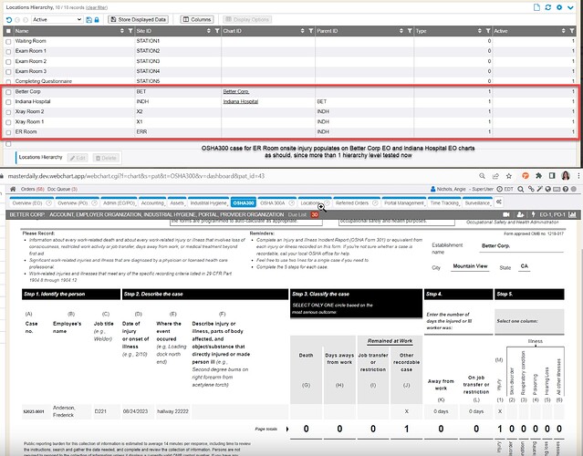The height and width of the screenshot is (456, 583).
Task: Click the filter icon in Name column
Action: coord(130,30)
